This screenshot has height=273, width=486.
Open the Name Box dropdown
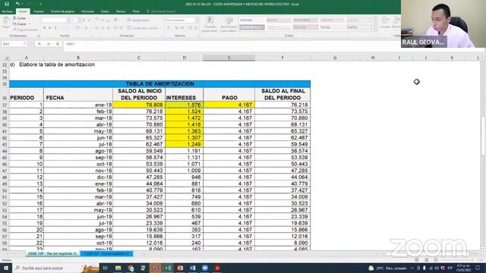pos(24,44)
